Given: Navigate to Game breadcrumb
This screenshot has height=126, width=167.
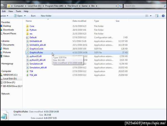Looking at the screenshot, I should point(85,6).
